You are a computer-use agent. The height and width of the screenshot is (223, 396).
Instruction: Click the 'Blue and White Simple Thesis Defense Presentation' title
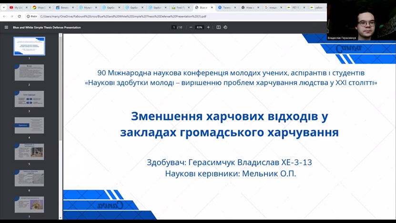pyautogui.click(x=47, y=28)
